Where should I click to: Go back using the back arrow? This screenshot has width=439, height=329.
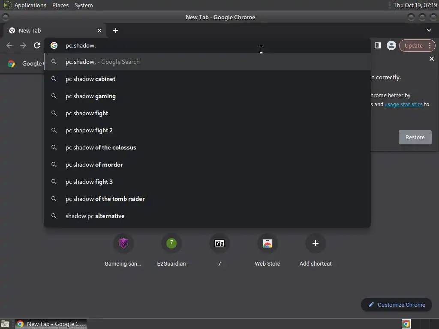pos(9,45)
